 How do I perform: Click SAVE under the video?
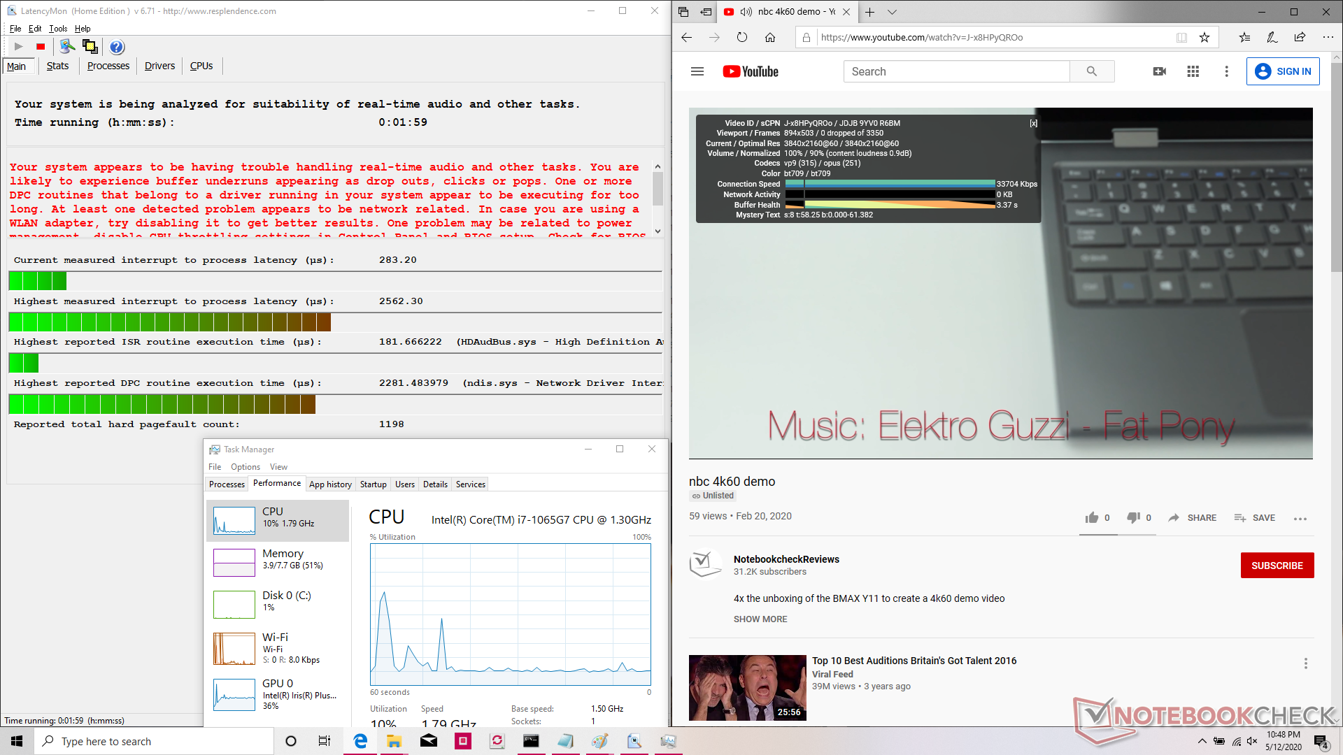[x=1255, y=518]
